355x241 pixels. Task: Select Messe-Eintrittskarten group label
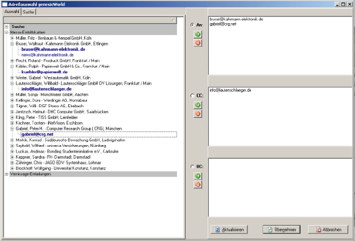(x=27, y=33)
